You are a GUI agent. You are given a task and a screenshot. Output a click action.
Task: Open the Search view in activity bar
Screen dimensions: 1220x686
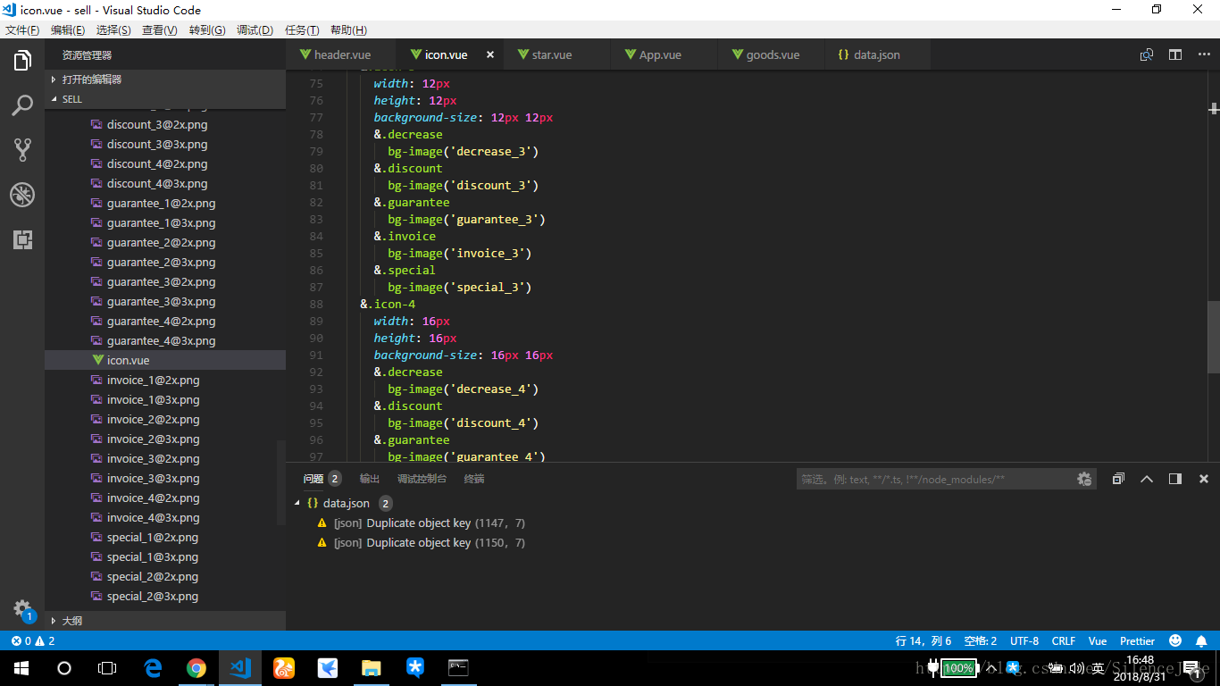point(22,105)
